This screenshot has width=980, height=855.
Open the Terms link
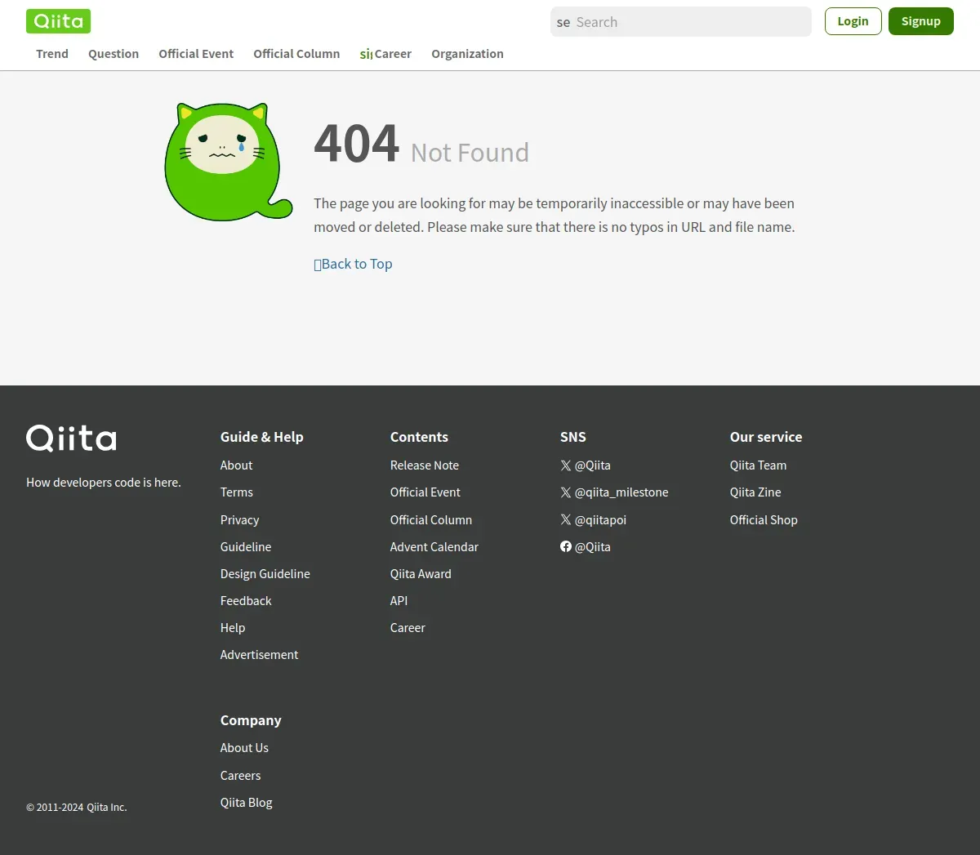tap(237, 492)
